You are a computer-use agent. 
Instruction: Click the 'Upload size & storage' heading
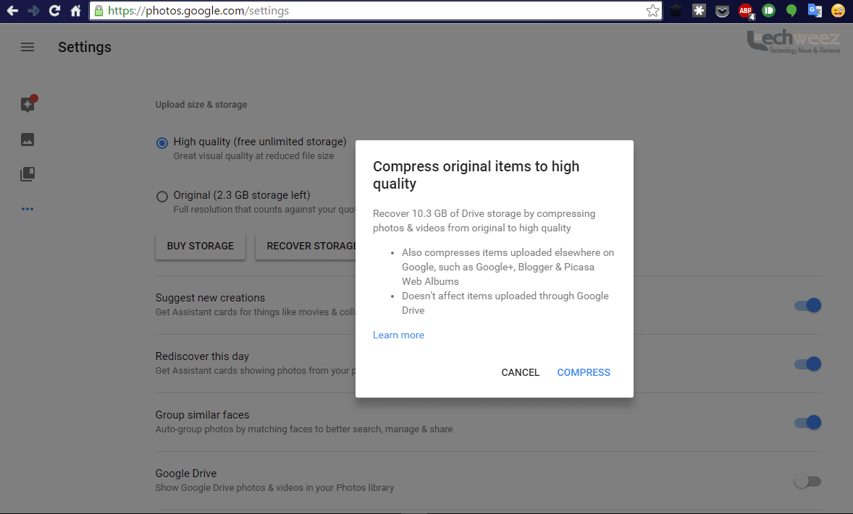coord(201,104)
